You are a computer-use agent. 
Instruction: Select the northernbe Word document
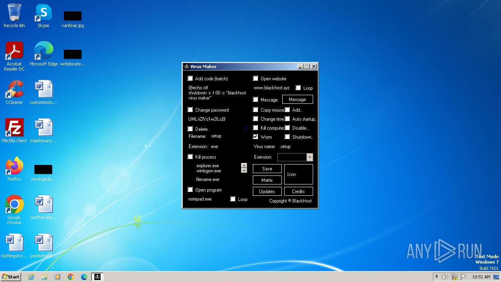(x=43, y=208)
